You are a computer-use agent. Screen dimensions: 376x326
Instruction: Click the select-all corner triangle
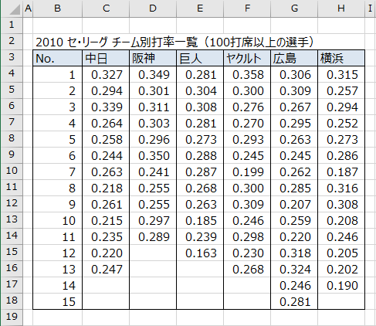[12, 8]
